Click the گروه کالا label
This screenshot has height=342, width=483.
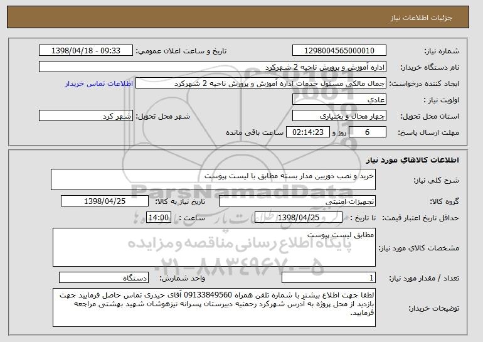click(445, 201)
